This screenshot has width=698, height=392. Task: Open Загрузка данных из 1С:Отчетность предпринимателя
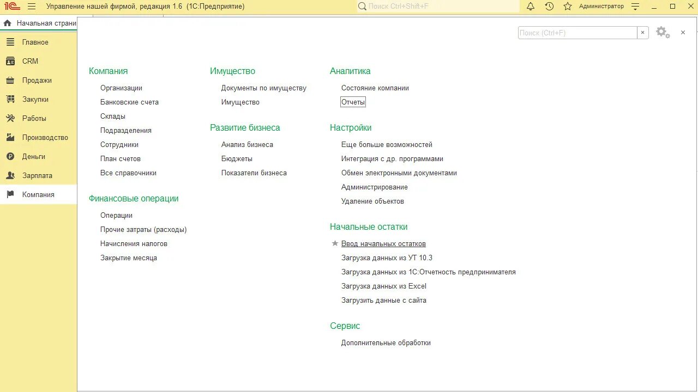[429, 272]
